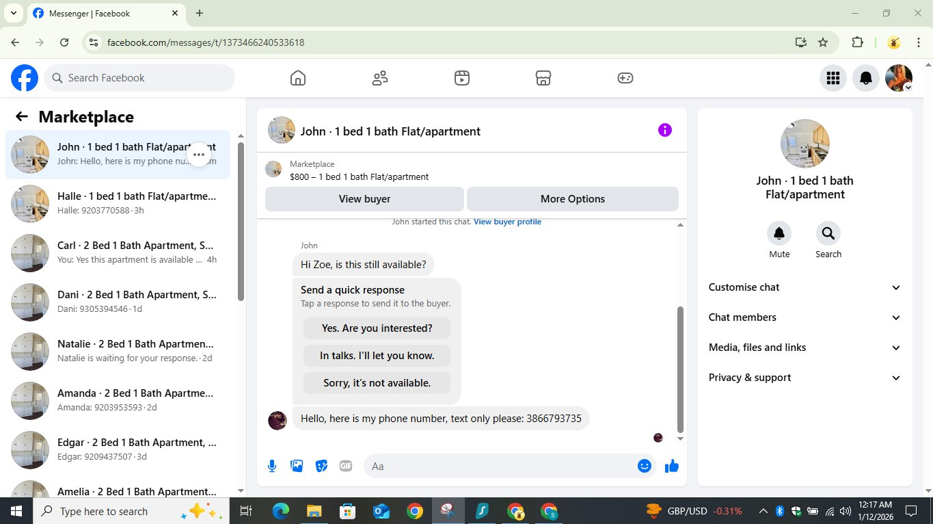The image size is (933, 524).
Task: Choose a sticker icon
Action: (321, 466)
